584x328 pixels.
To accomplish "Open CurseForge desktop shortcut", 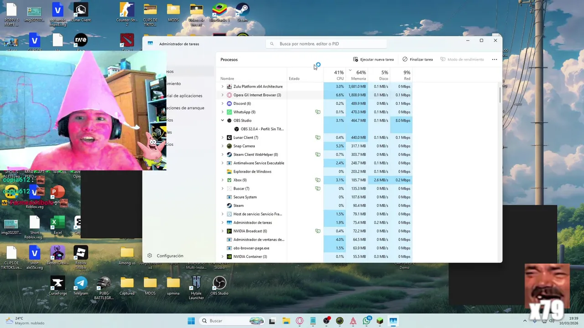I will [57, 286].
